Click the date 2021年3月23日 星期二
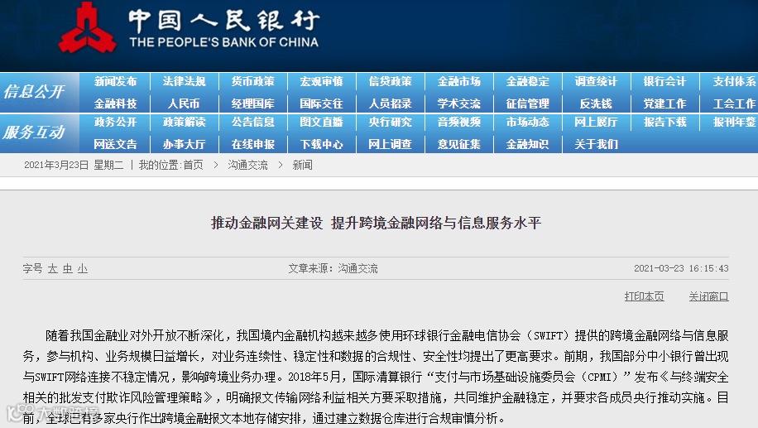Screen dimensions: 758x428 tap(74, 165)
